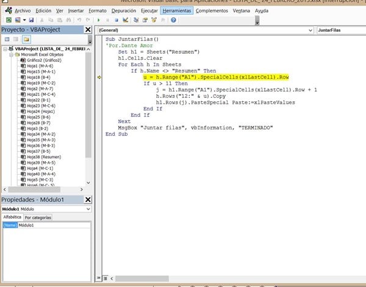The width and height of the screenshot is (366, 287).
Task: Stop execution with the Reset square icon
Action: [116, 20]
